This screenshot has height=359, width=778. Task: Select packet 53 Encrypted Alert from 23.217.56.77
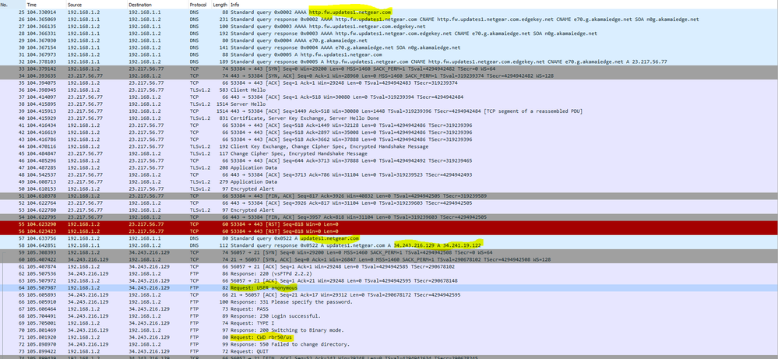[389, 209]
